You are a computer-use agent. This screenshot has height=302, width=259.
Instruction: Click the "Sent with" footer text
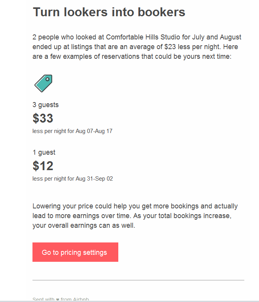(43, 300)
